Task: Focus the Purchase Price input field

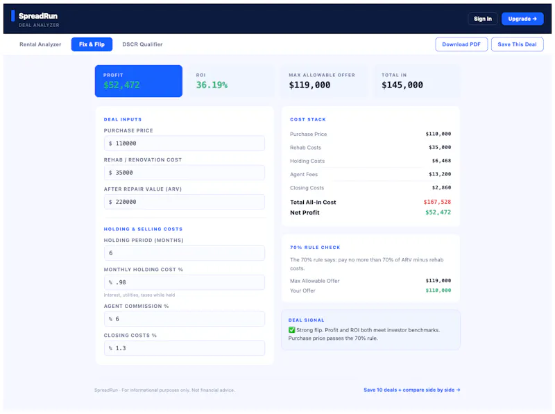Action: 184,144
